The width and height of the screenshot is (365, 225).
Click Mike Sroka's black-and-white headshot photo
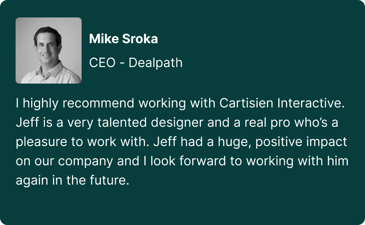coord(49,51)
